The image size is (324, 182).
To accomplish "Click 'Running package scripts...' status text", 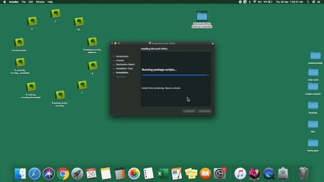I will [159, 70].
